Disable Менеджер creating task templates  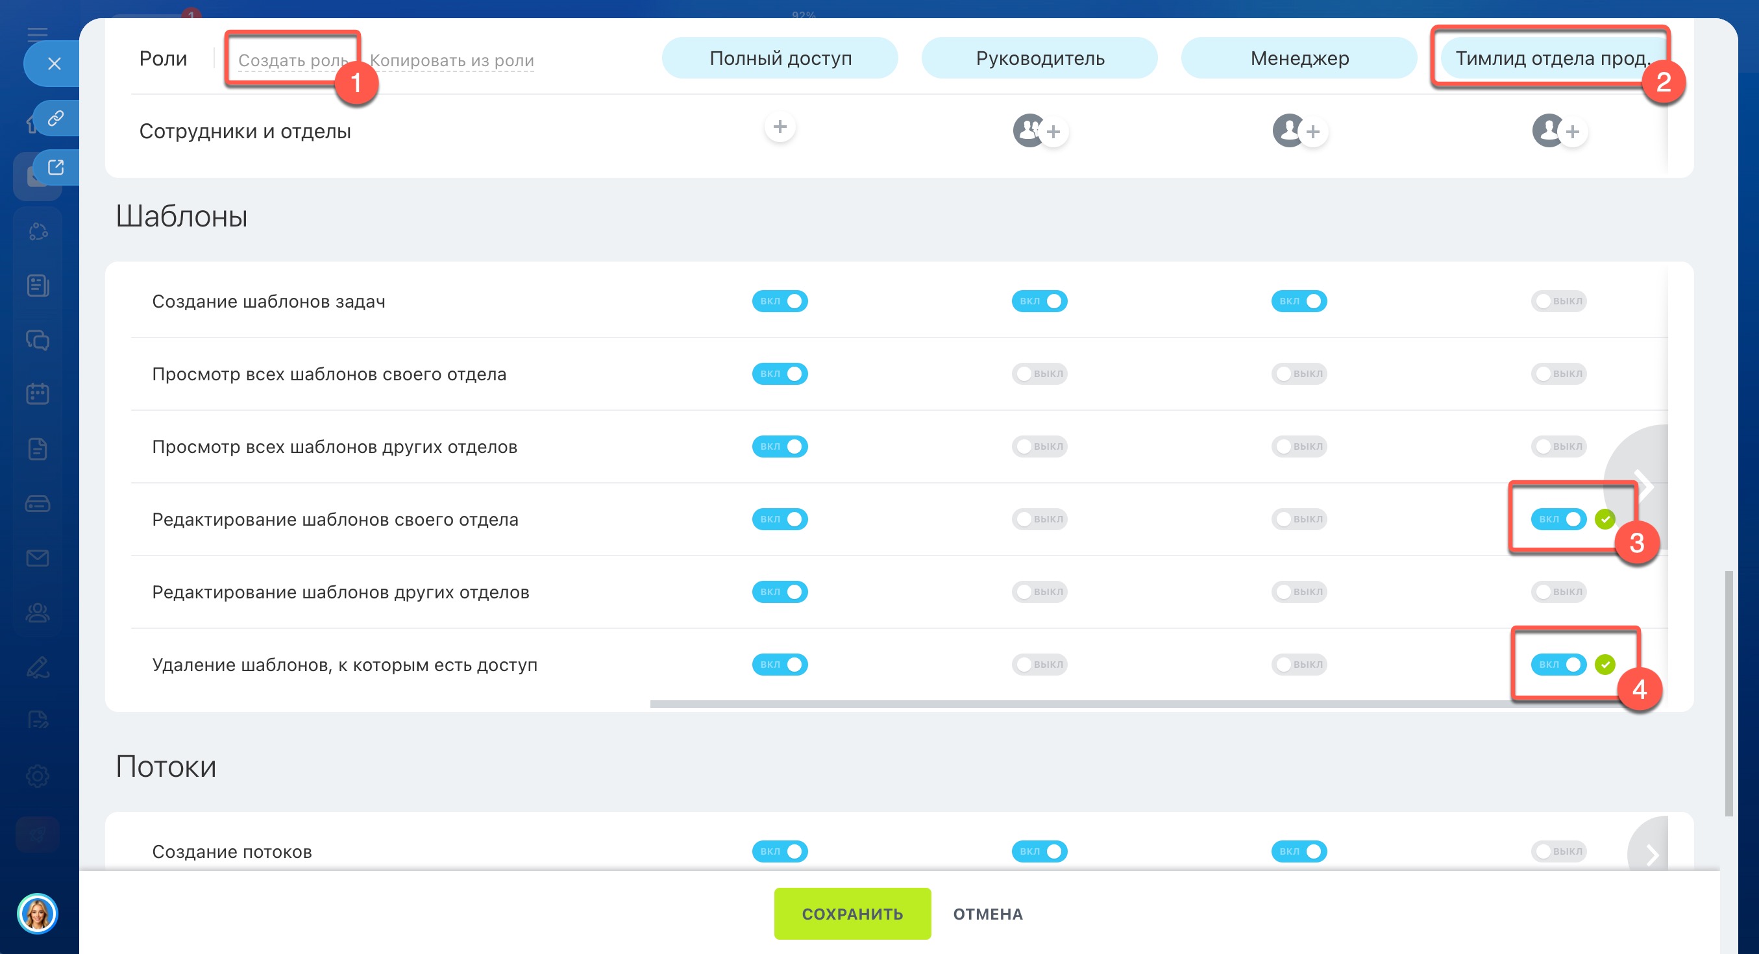click(1298, 301)
